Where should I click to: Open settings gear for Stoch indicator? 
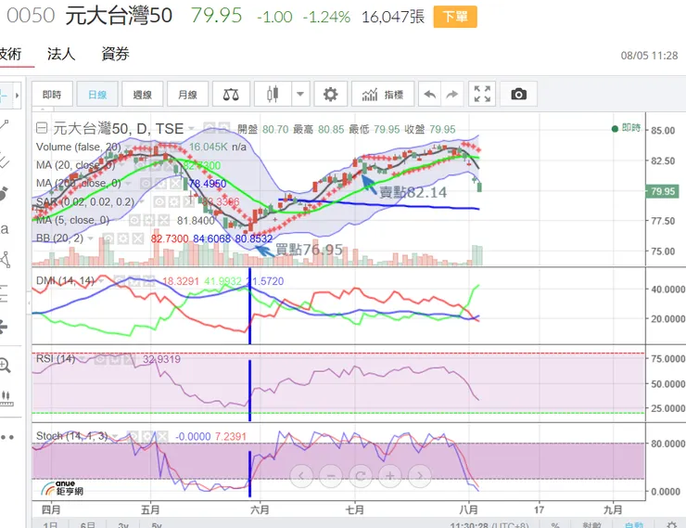pos(147,436)
